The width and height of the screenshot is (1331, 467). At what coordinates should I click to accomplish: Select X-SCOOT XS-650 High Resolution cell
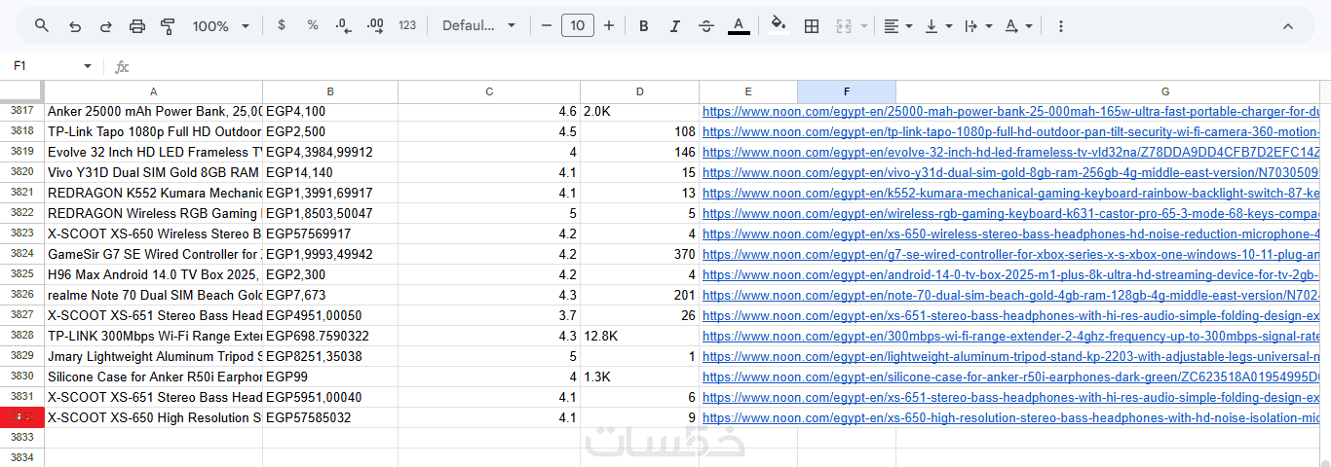[153, 417]
